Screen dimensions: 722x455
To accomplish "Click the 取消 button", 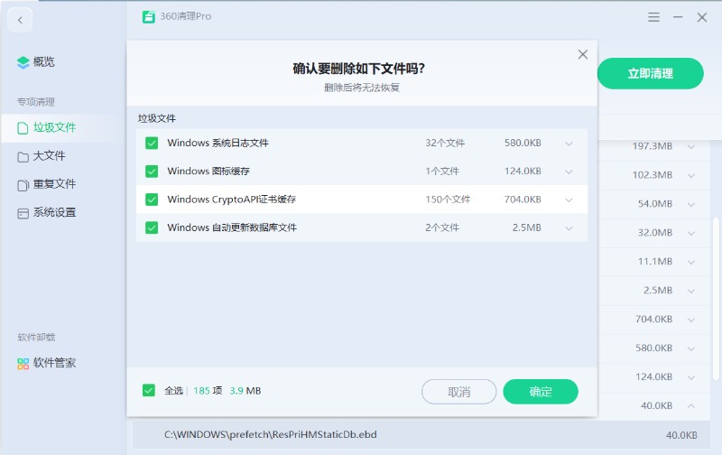I will click(x=458, y=392).
